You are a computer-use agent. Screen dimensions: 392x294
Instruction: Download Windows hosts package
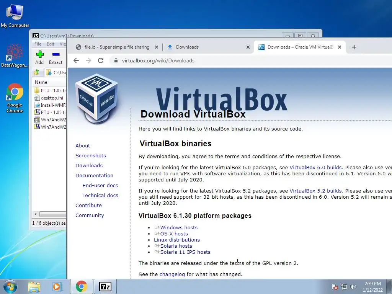[x=179, y=227]
